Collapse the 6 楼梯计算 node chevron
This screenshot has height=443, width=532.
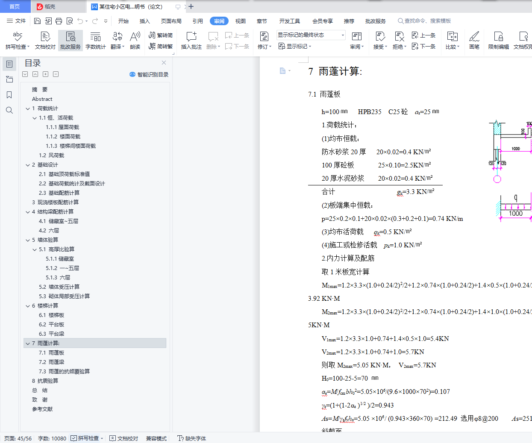[28, 306]
